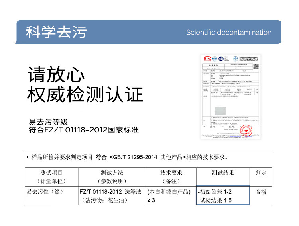The height and width of the screenshot is (226, 299).
Task: Click the 请放心 headline
Action: point(56,74)
